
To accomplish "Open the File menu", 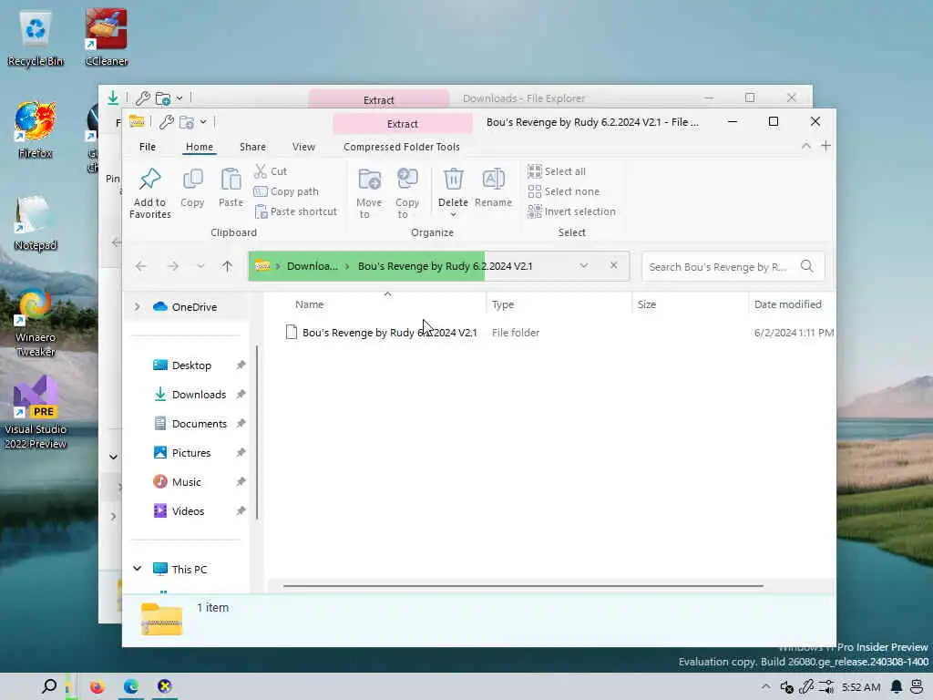I will (x=148, y=147).
